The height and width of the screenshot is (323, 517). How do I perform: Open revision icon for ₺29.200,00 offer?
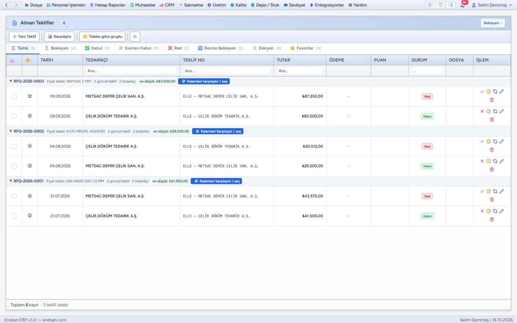pos(495,161)
